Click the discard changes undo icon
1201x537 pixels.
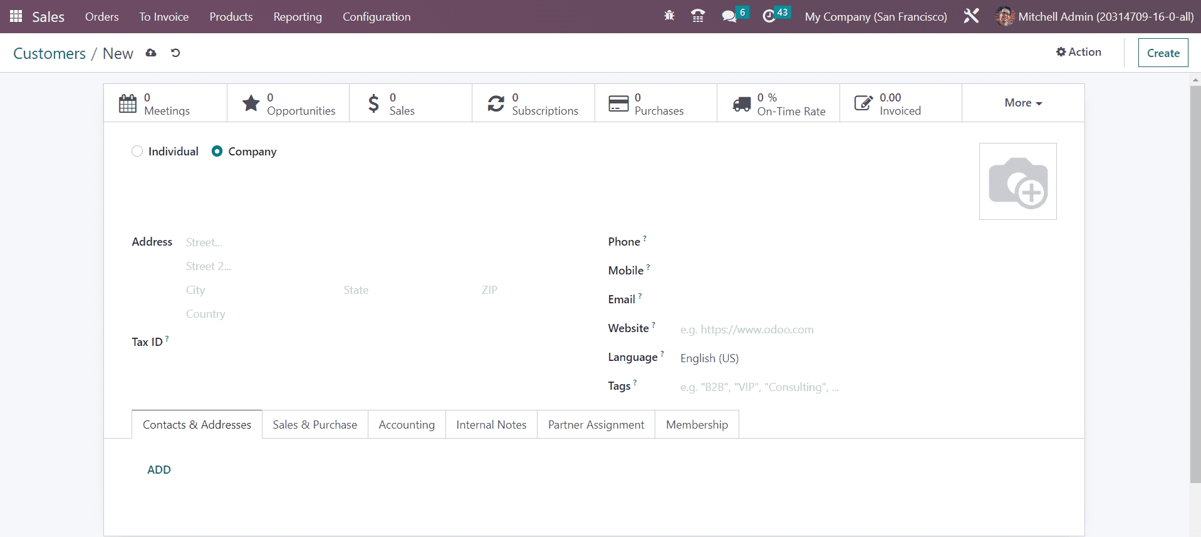tap(175, 53)
